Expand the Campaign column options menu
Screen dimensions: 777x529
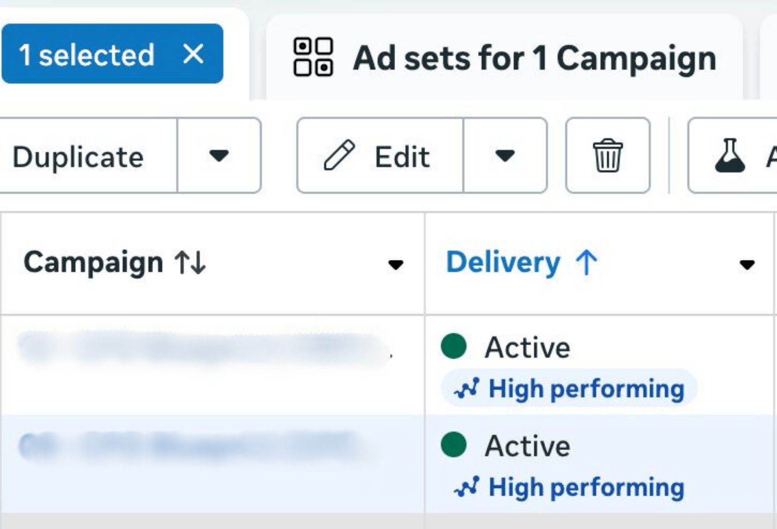pos(396,264)
